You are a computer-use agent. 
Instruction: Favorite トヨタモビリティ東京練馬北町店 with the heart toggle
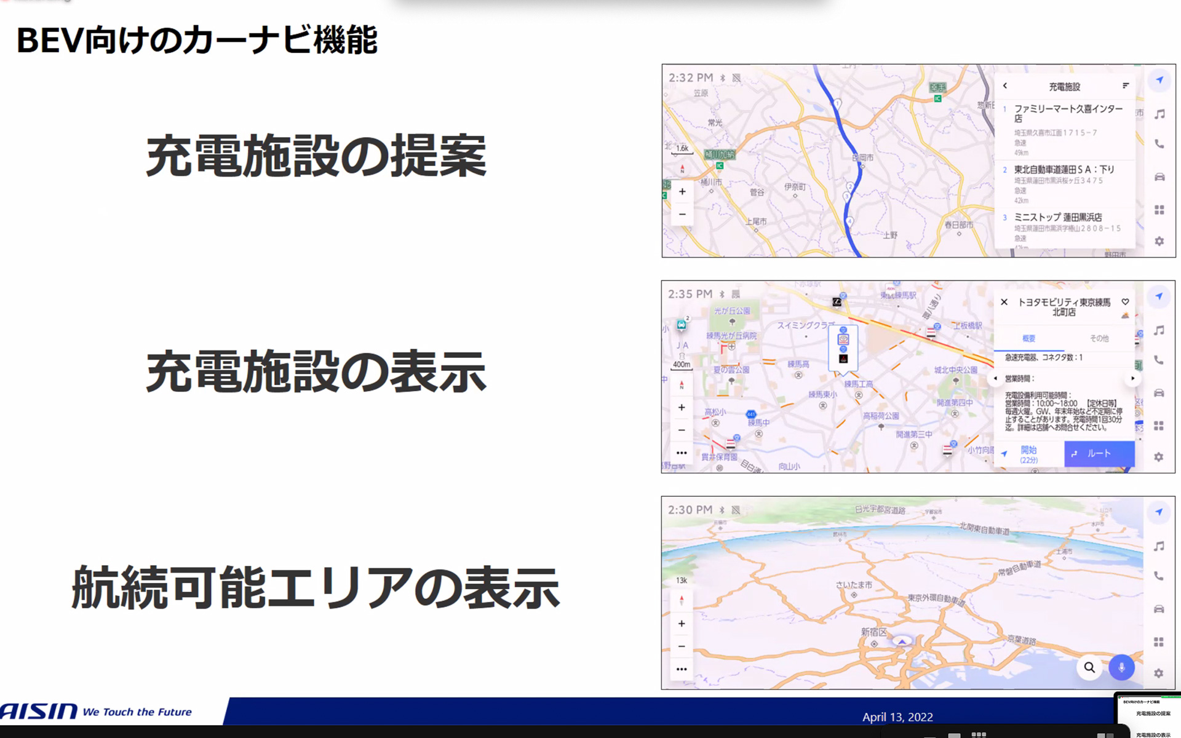coord(1125,302)
